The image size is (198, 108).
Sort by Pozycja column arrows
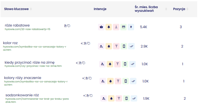187,9
